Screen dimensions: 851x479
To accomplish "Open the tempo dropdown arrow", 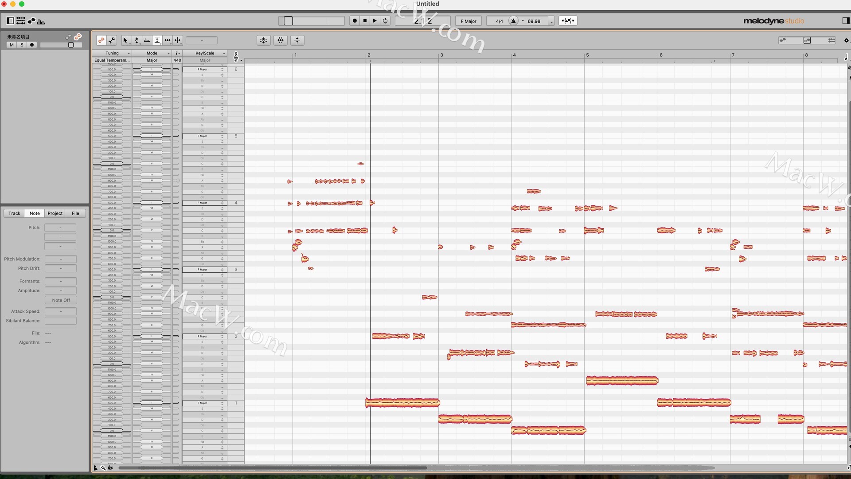I will (x=551, y=21).
